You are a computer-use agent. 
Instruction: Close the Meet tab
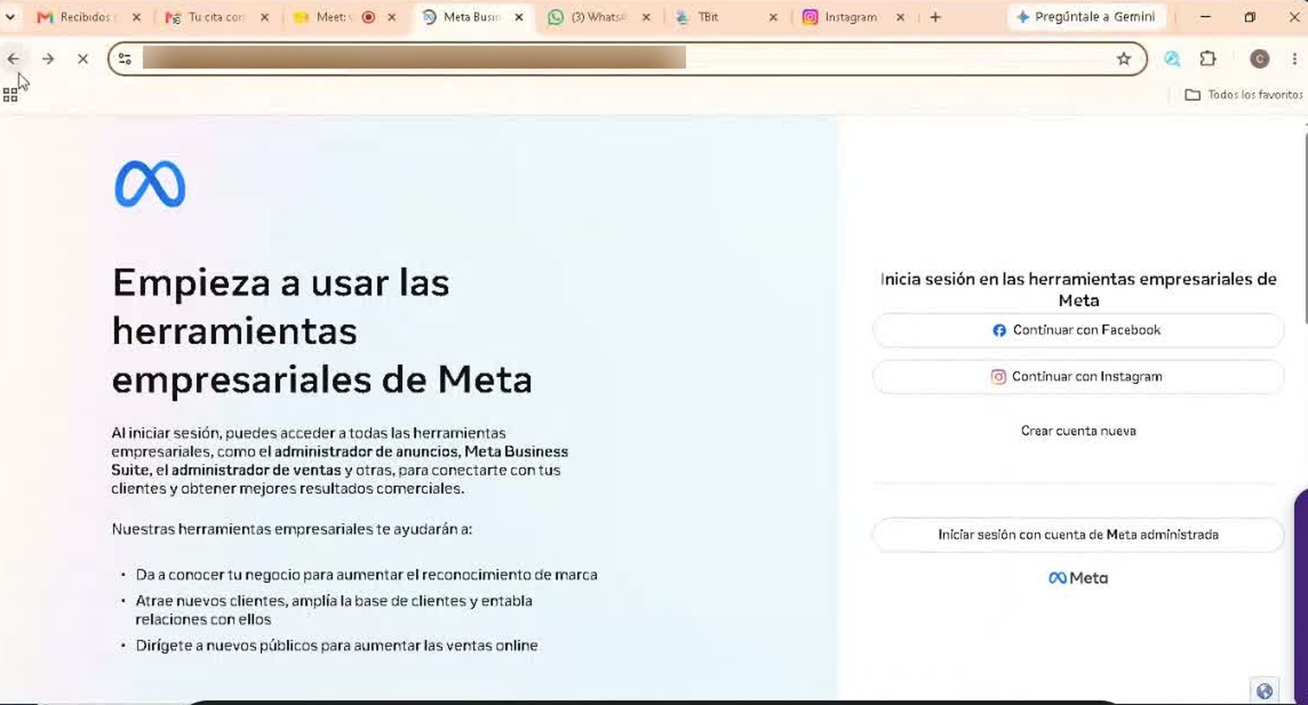click(392, 17)
